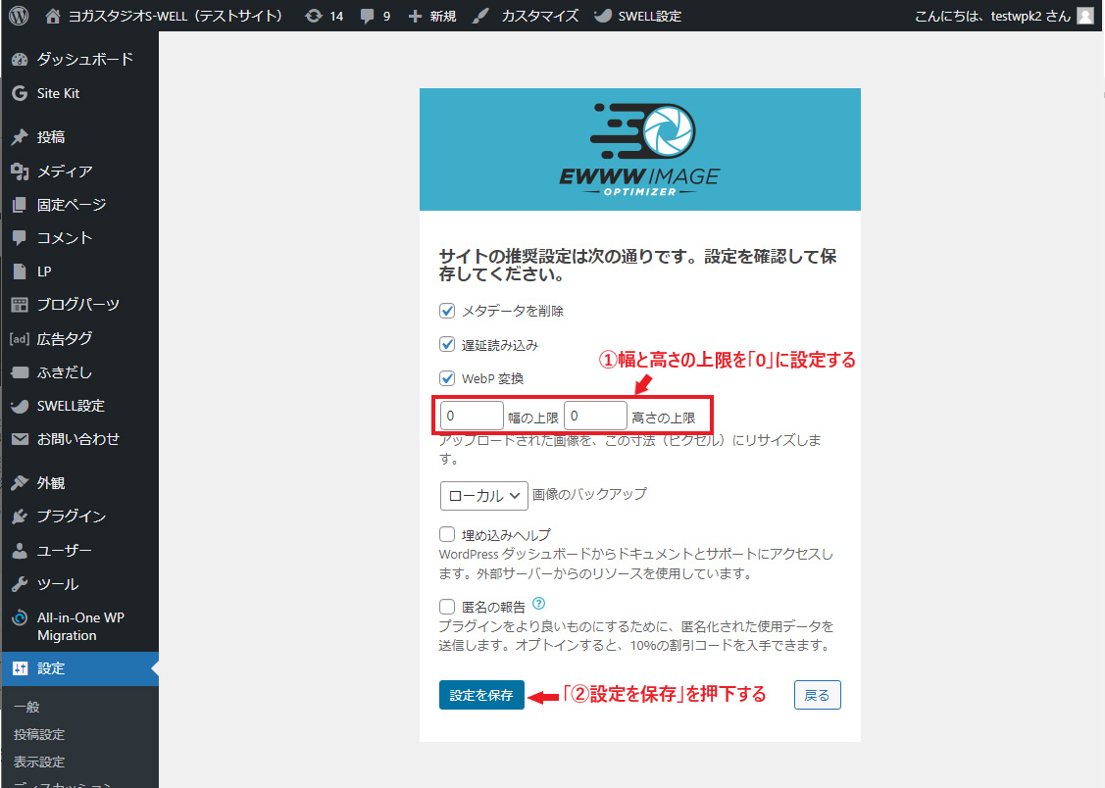This screenshot has height=788, width=1105.
Task: Open 表示設定 submenu item
Action: point(39,762)
